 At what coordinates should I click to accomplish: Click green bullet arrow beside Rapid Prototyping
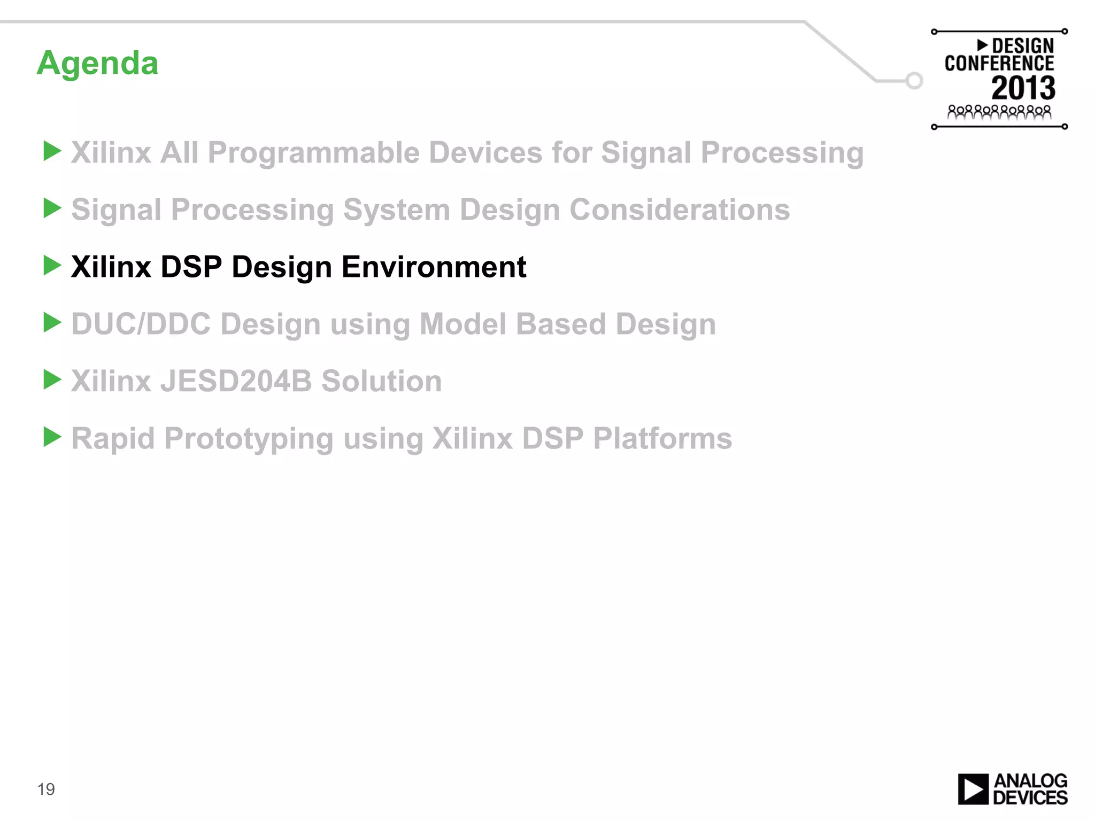[x=52, y=437]
